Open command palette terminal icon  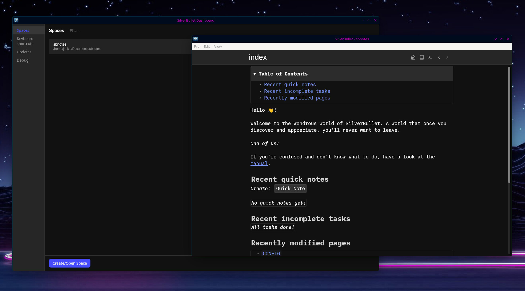click(430, 57)
